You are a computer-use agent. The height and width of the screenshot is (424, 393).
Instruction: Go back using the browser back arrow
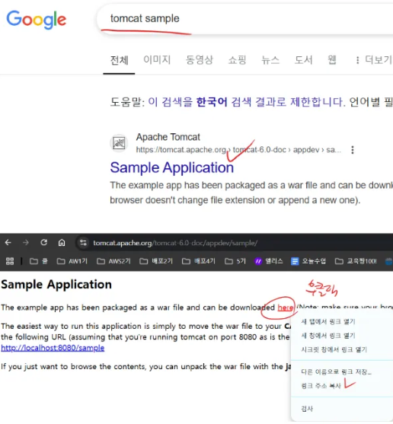click(x=8, y=243)
